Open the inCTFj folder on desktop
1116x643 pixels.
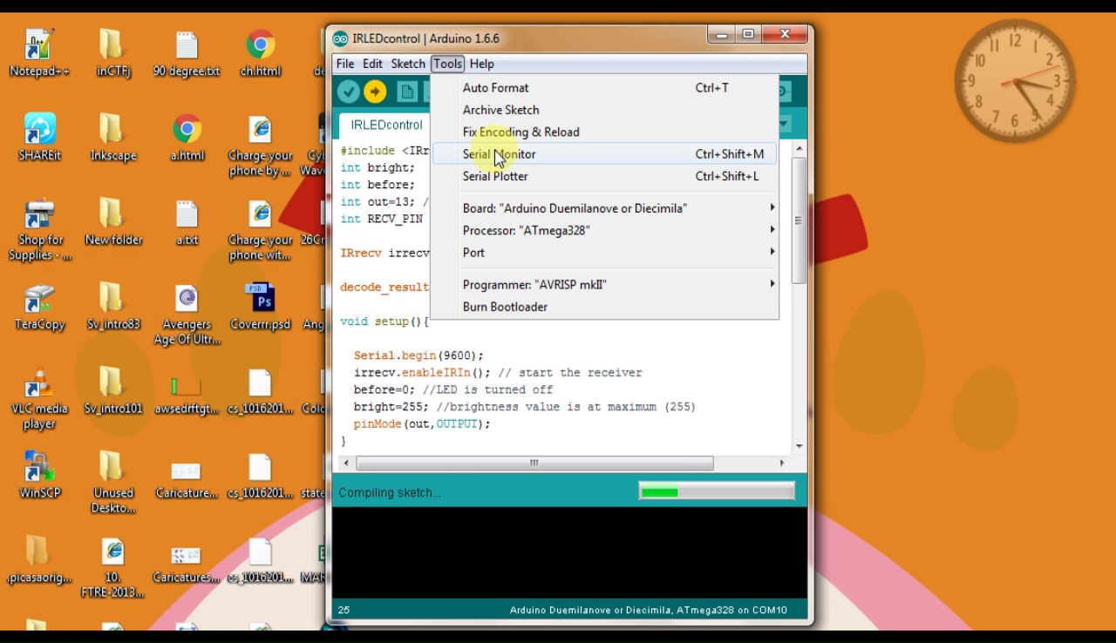tap(113, 52)
